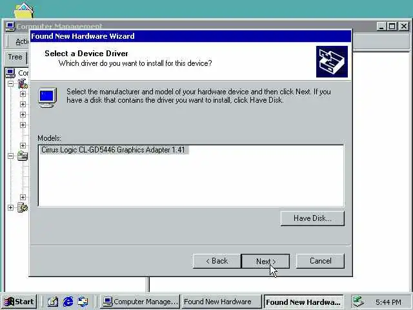Expand the lone plus node under Storage branch
413x310 pixels.
23,197
